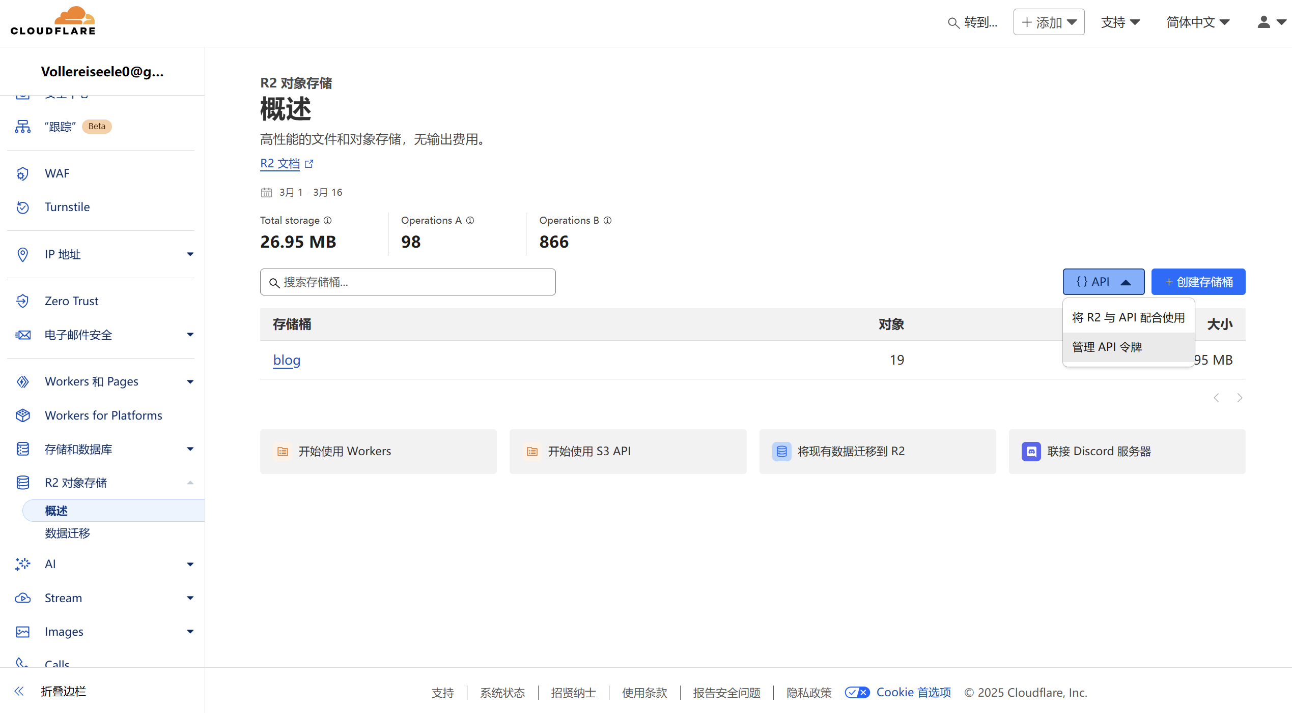Open the user account profile icon

pos(1263,22)
